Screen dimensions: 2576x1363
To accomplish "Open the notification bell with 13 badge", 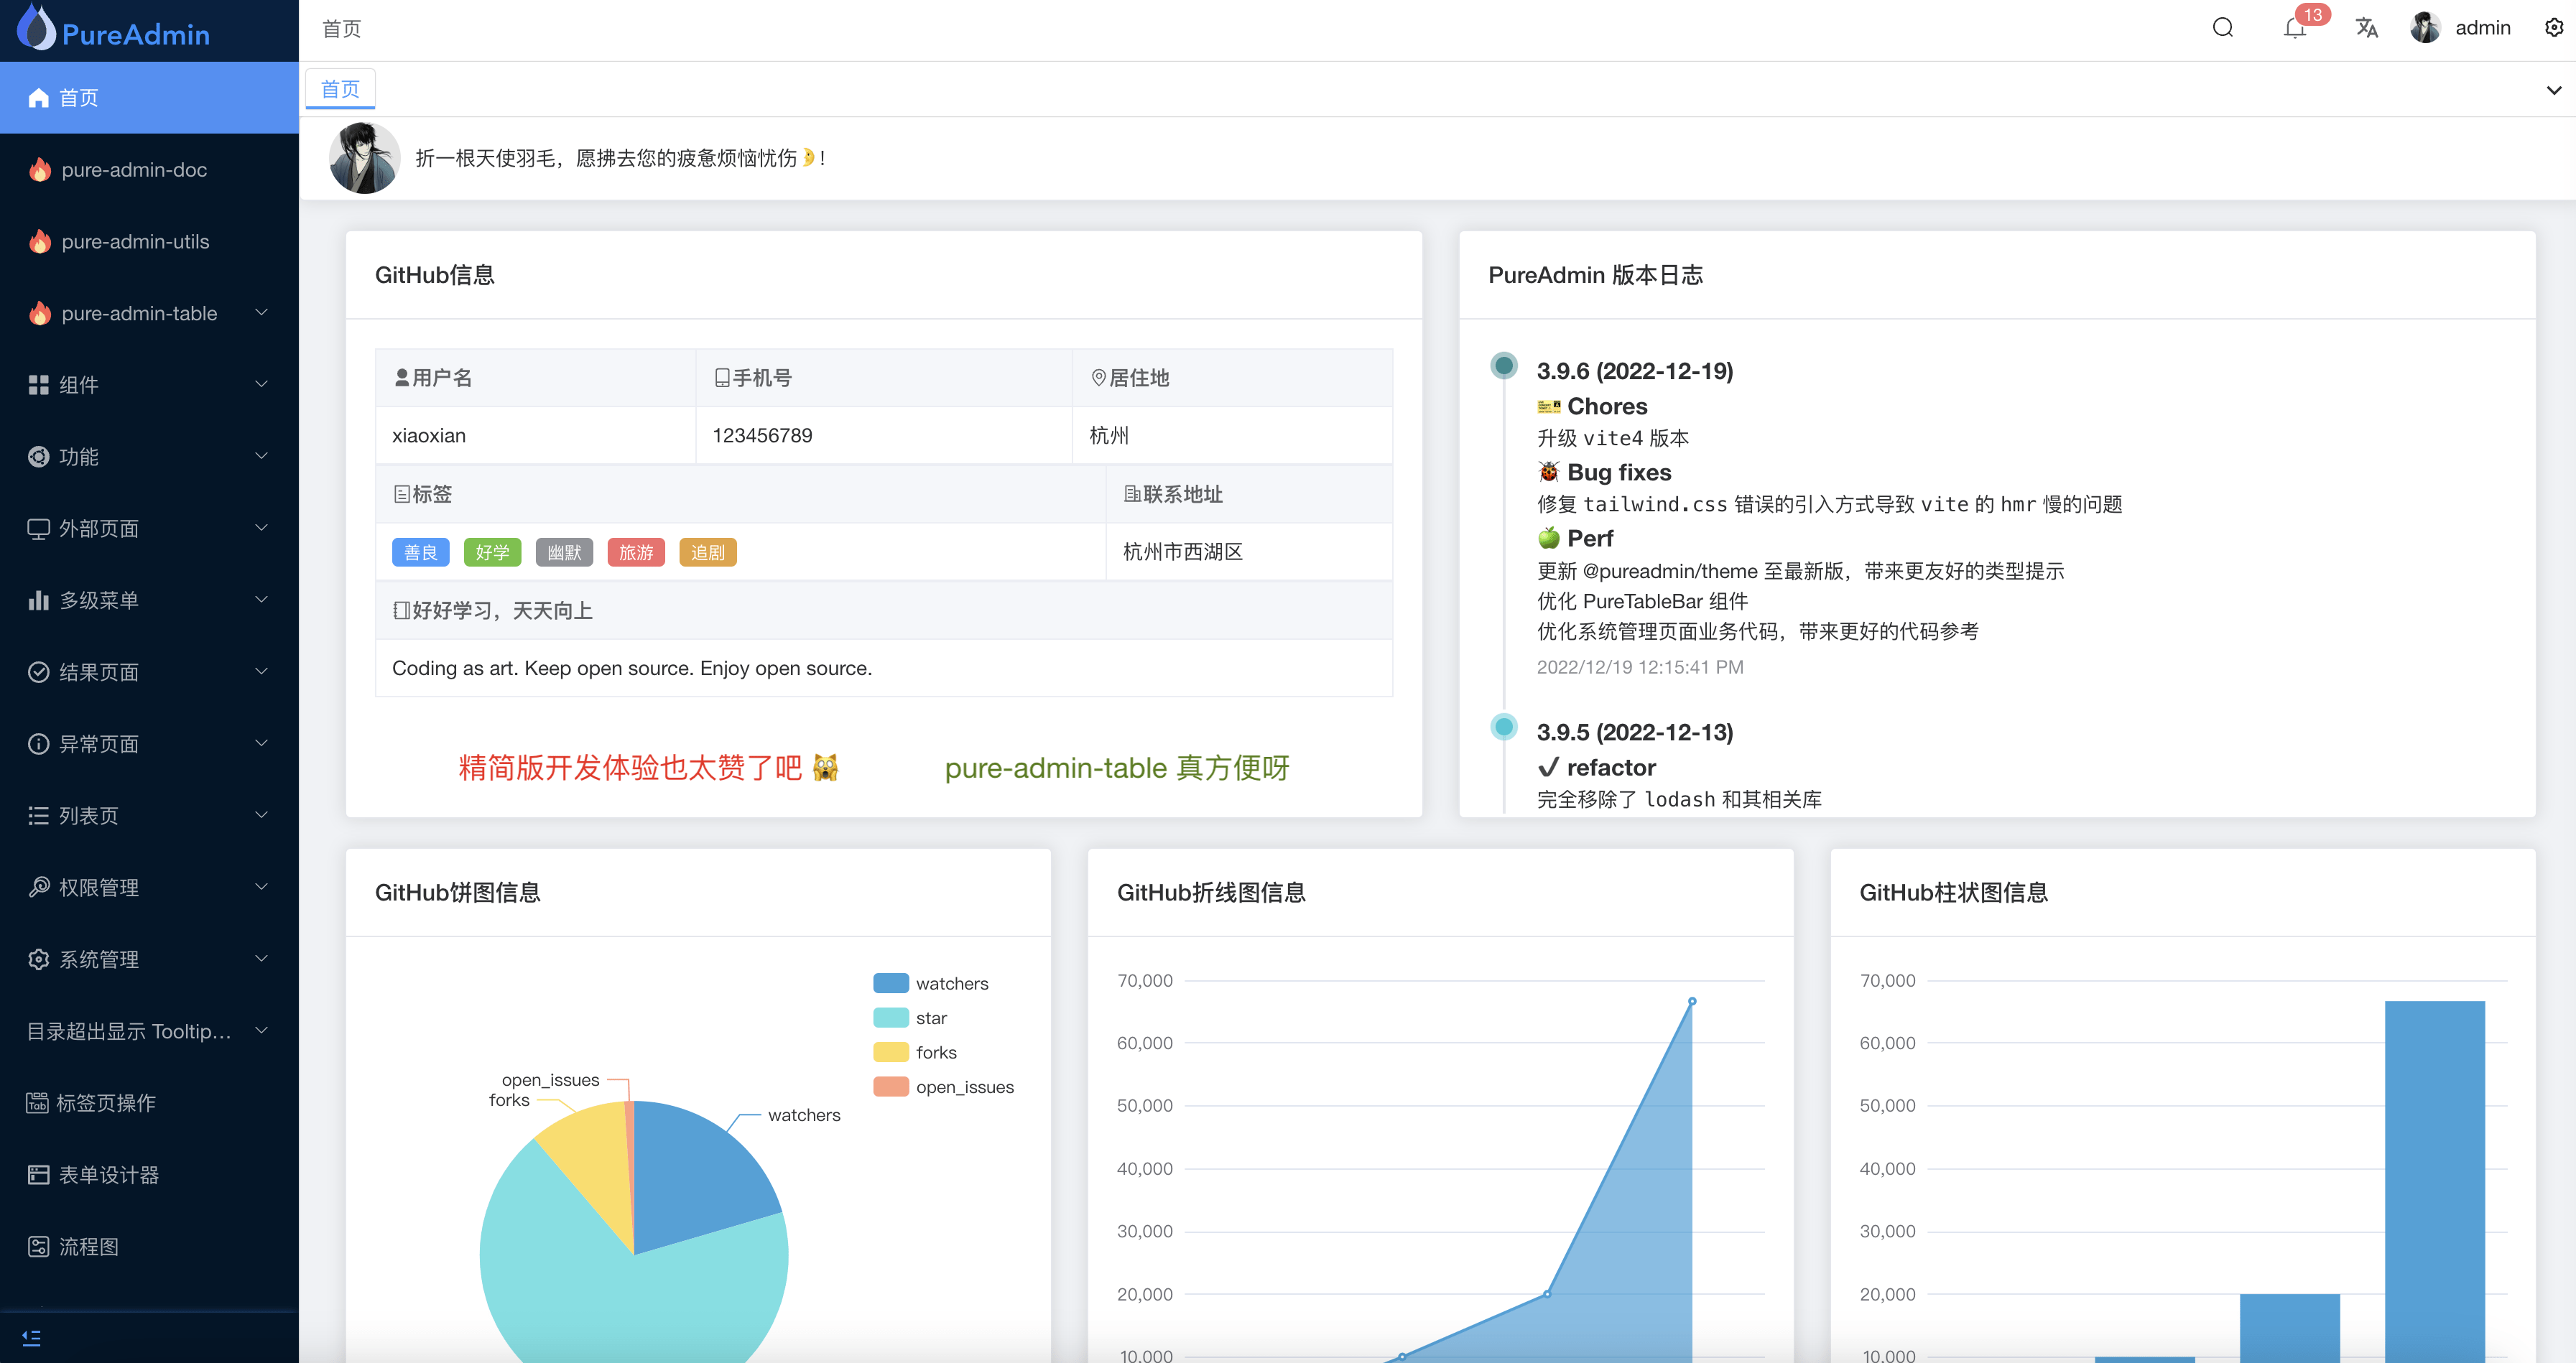I will (x=2294, y=28).
